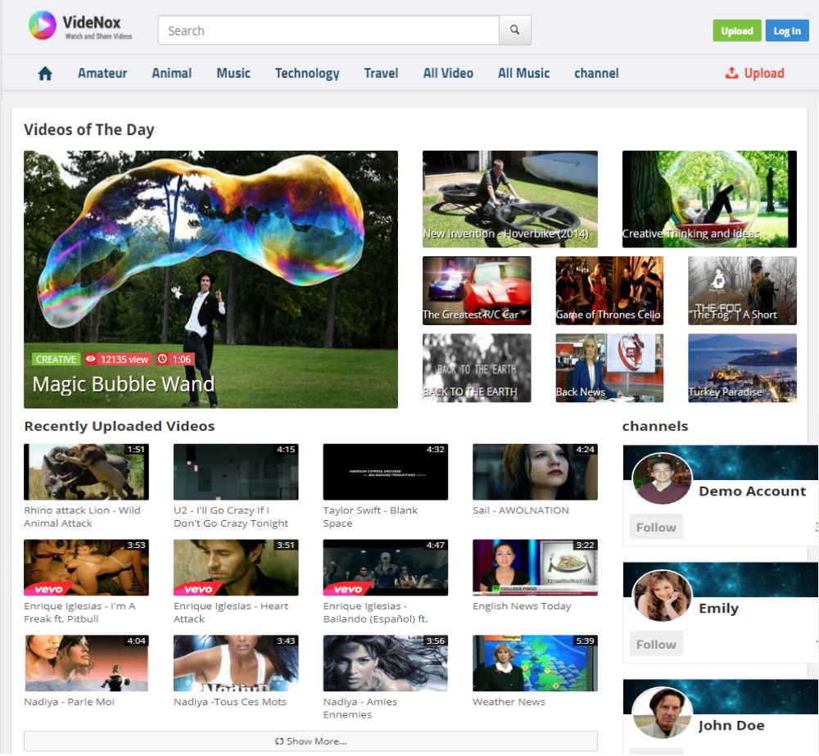819x756 pixels.
Task: Open the Creative Thinking and Ideas thumbnail
Action: (709, 199)
